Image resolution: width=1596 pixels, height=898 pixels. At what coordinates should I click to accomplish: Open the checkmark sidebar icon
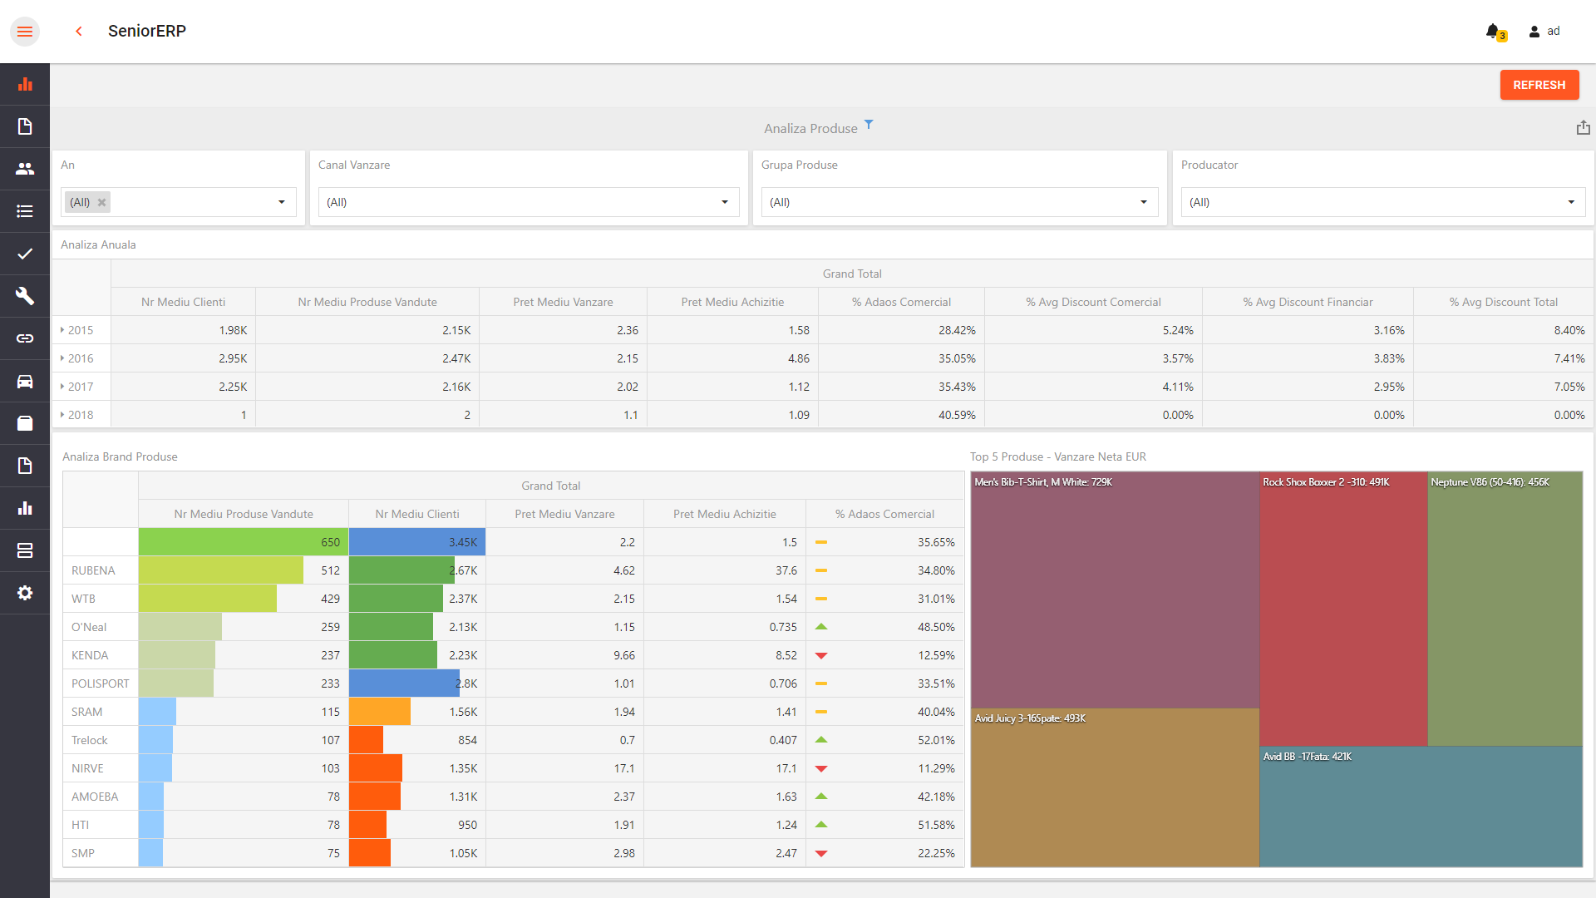pos(25,254)
